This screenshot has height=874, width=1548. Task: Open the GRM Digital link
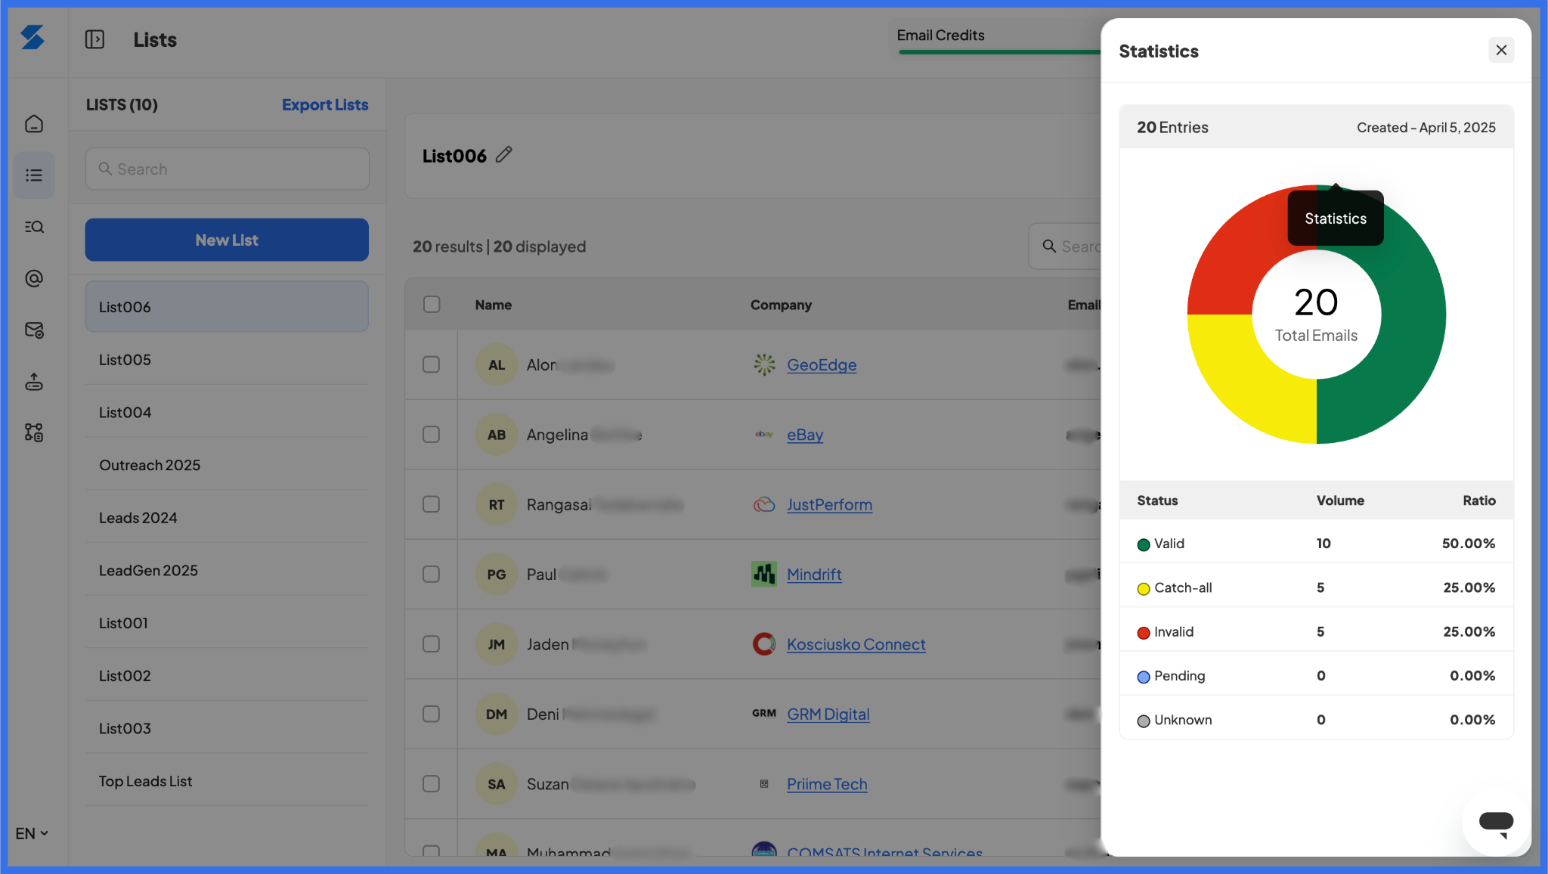(828, 714)
